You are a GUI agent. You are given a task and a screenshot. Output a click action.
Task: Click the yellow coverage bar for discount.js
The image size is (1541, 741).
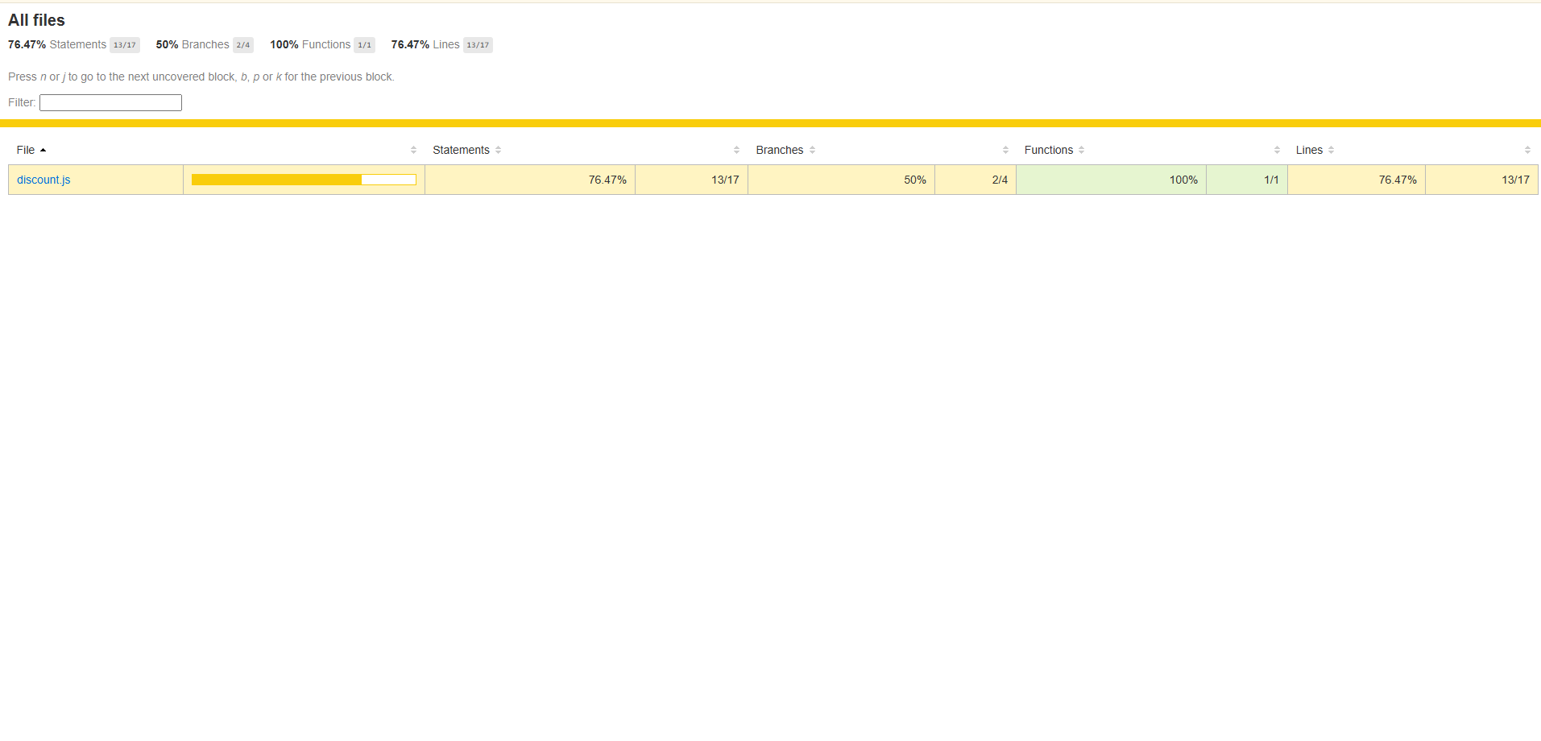tap(304, 180)
